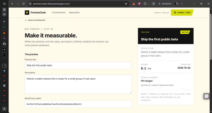212x113 pixels.
Task: Open the MetaMask fox extension
Action: point(134,4)
